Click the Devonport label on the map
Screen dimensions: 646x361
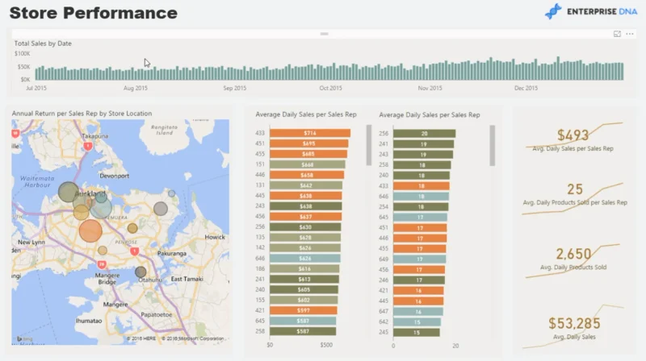pyautogui.click(x=114, y=176)
